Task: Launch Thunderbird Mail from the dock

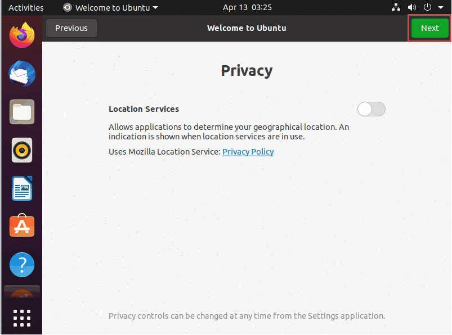Action: tap(22, 74)
